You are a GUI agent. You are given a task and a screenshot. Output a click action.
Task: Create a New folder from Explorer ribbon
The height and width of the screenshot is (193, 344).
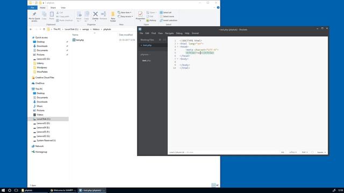pyautogui.click(x=113, y=17)
